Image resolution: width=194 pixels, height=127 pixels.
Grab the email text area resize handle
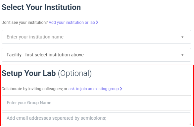(189, 123)
